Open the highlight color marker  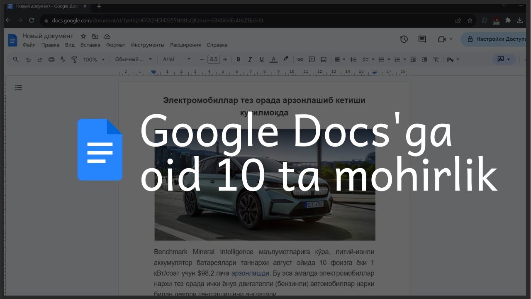tap(285, 59)
